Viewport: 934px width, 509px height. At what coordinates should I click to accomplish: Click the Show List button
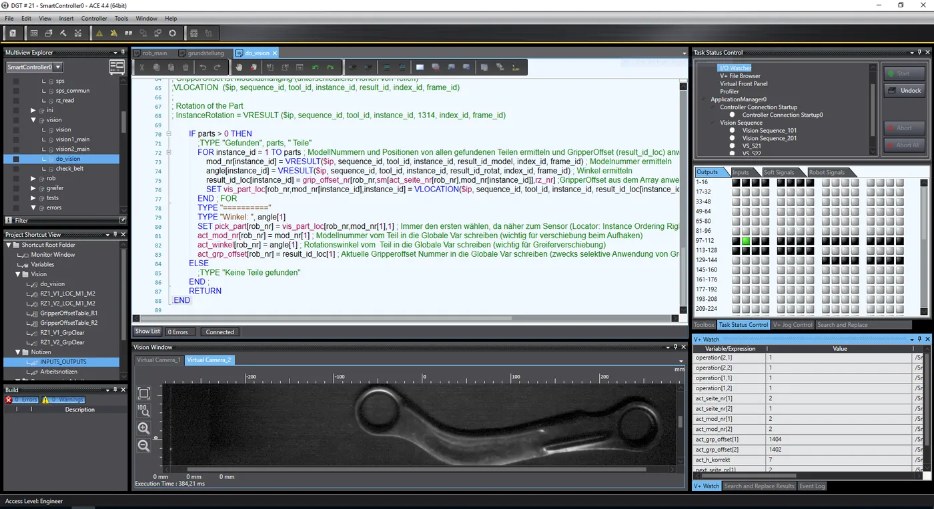tap(147, 332)
